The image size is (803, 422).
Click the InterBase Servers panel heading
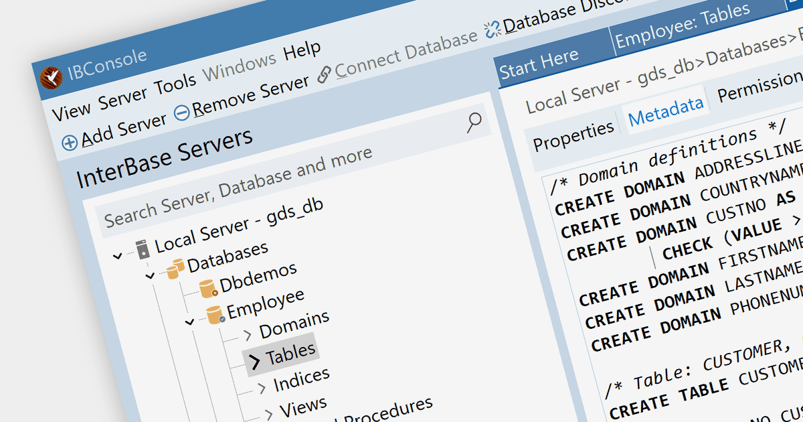pos(165,158)
